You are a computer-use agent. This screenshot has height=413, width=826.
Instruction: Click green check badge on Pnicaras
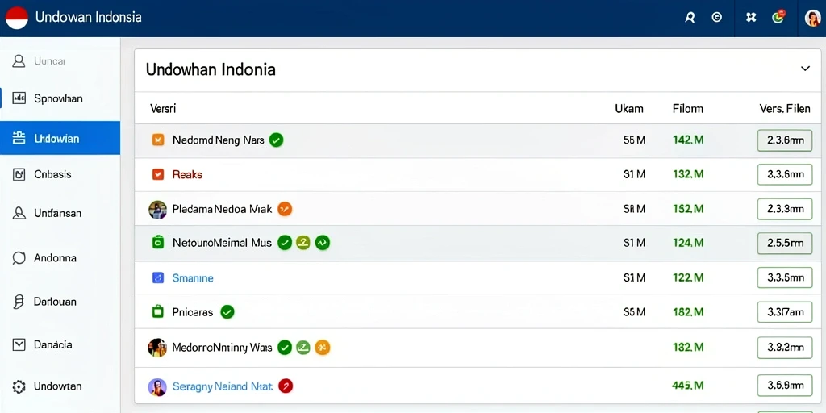click(x=227, y=312)
